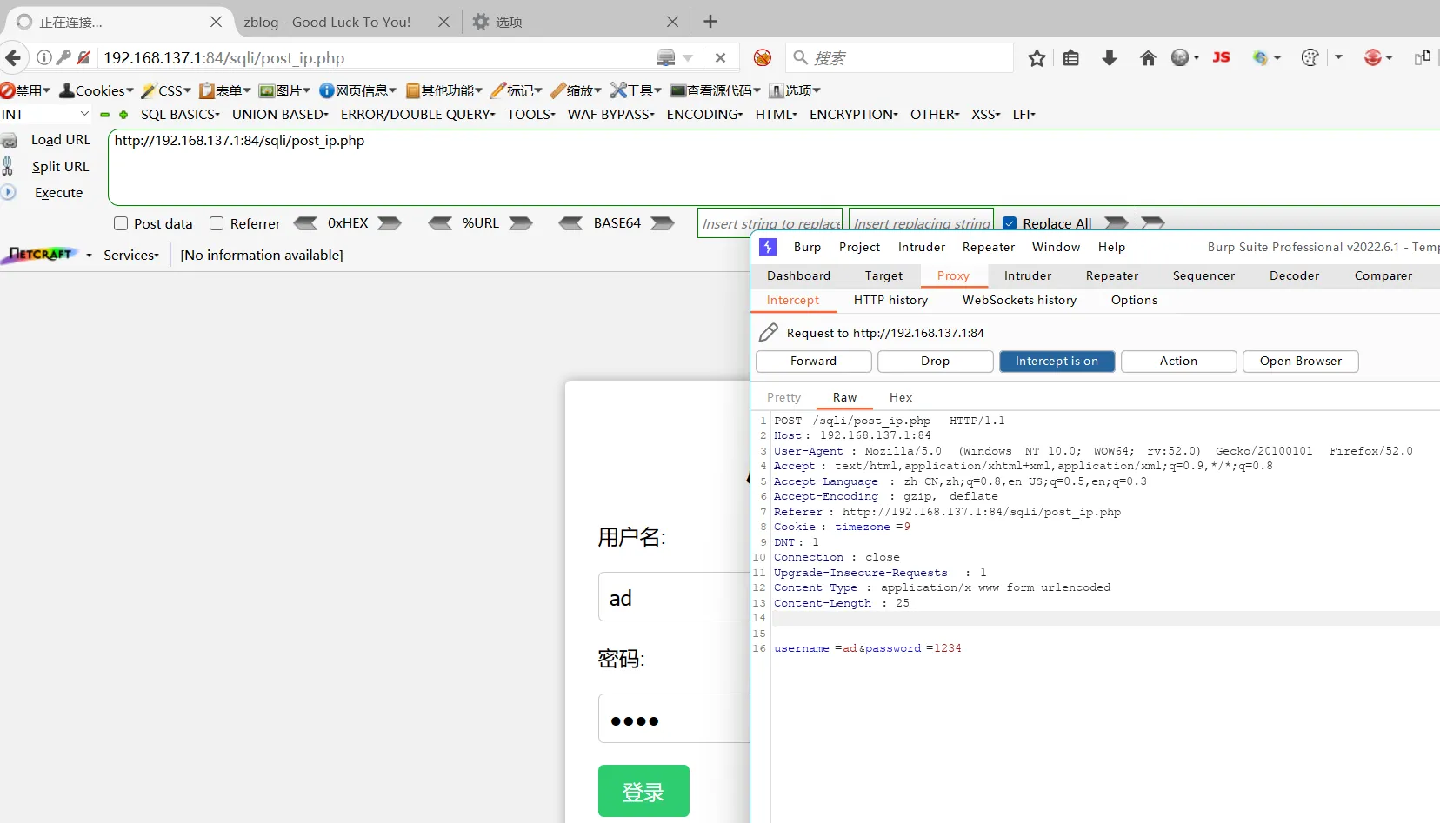1440x823 pixels.
Task: Click the Load URL icon in HackBar
Action: point(10,141)
